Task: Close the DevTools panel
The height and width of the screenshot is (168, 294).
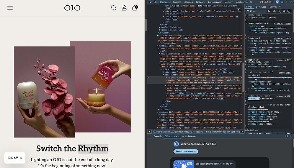Action: [x=291, y=2]
